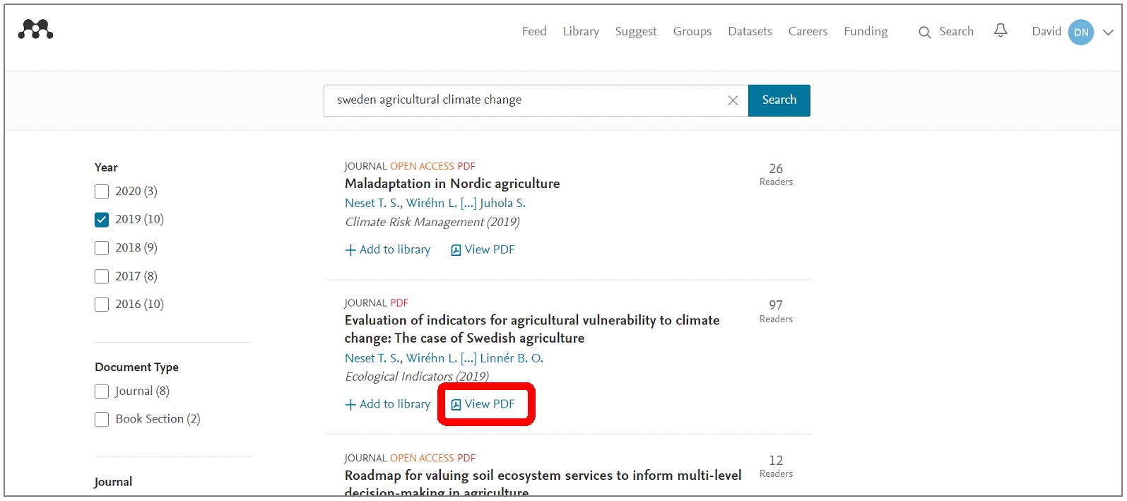The image size is (1127, 501).
Task: Add Evaluation of indicators article to library
Action: pyautogui.click(x=388, y=404)
